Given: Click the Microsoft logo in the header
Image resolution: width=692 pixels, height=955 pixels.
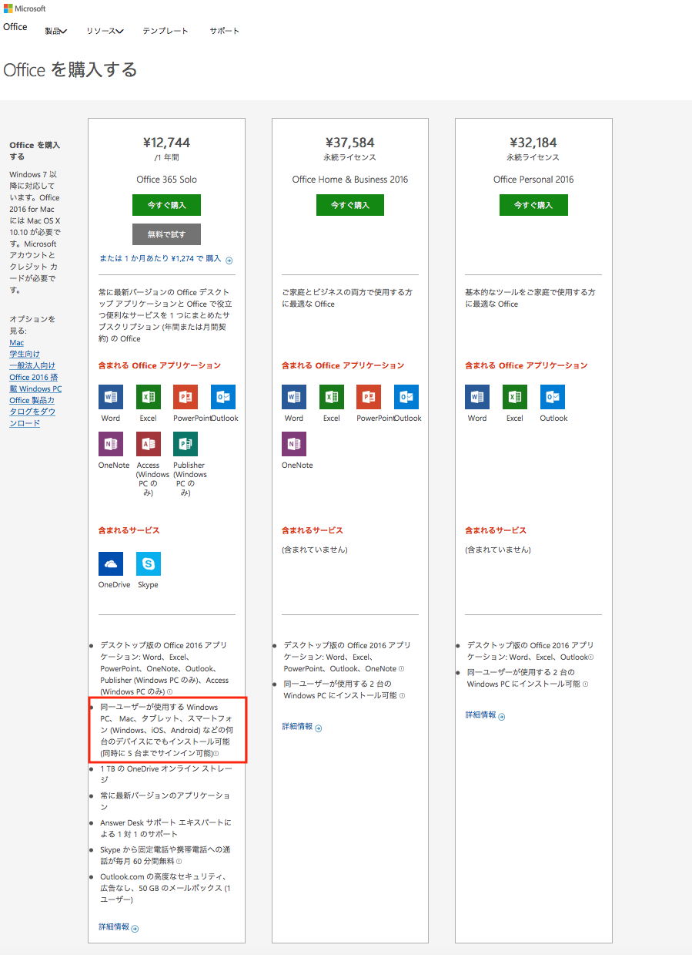Looking at the screenshot, I should (25, 8).
